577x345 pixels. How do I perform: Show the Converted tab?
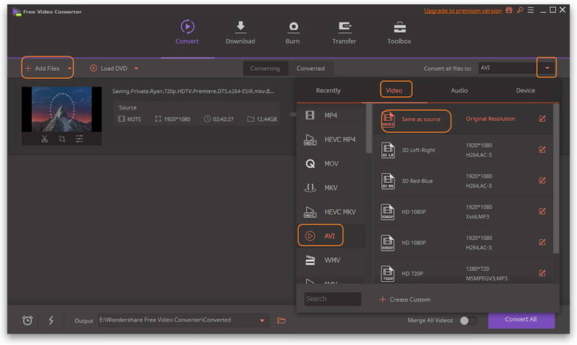click(x=310, y=69)
